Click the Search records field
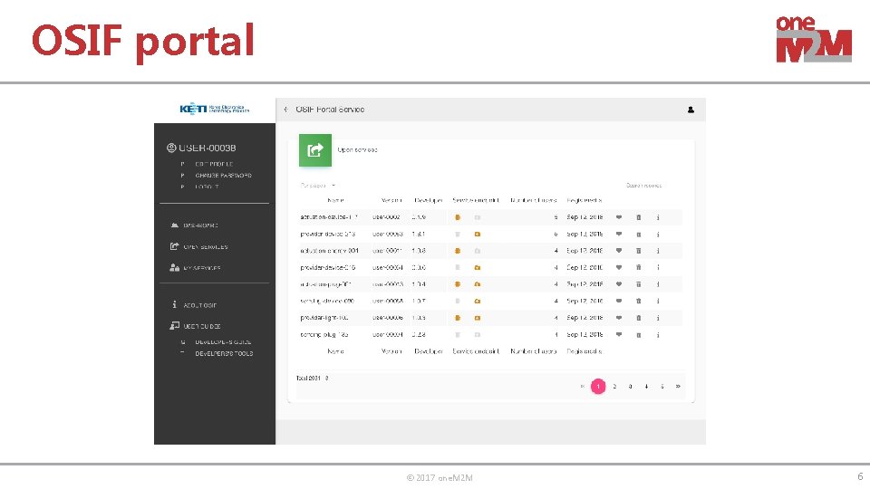The height and width of the screenshot is (489, 870). click(x=643, y=185)
